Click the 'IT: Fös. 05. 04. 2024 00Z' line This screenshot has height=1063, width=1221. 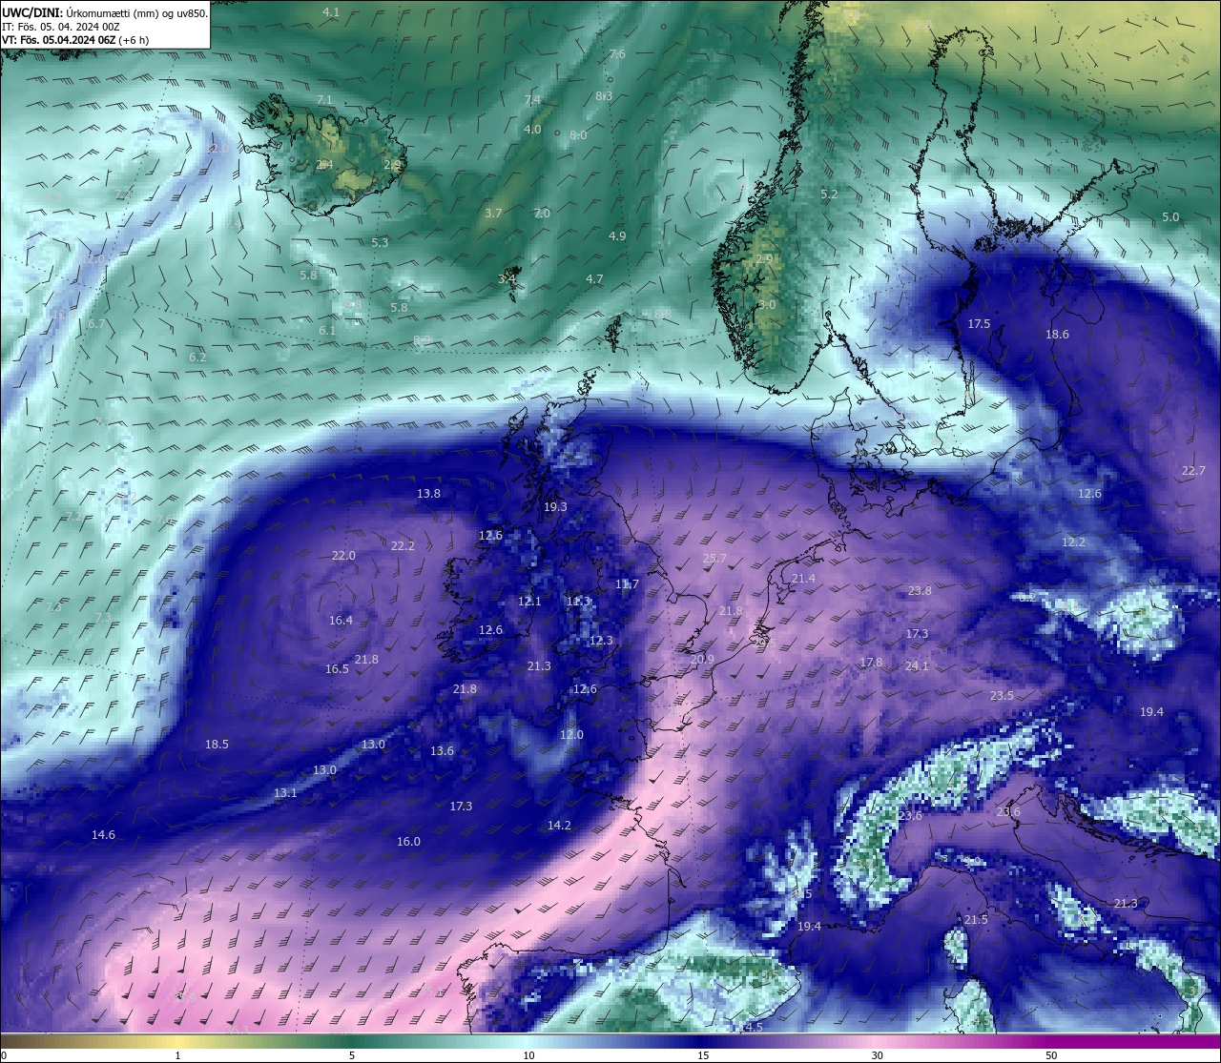point(61,27)
